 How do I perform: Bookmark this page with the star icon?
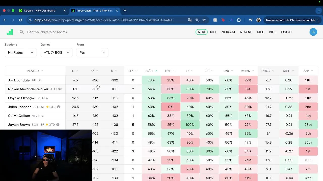204,20
